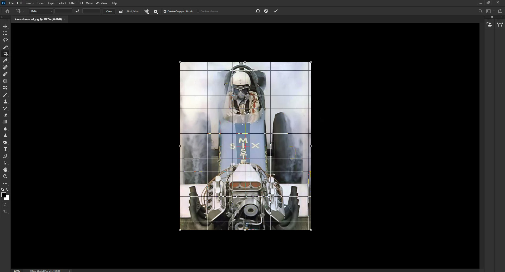Select the History Brush tool
This screenshot has width=505, height=272.
pyautogui.click(x=5, y=108)
